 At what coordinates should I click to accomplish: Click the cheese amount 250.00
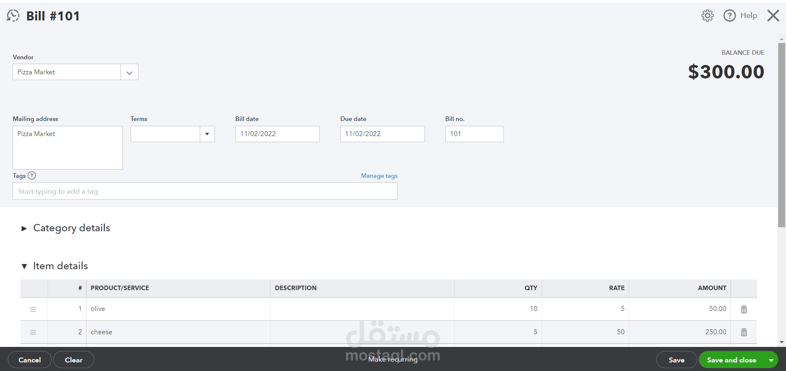pyautogui.click(x=716, y=332)
